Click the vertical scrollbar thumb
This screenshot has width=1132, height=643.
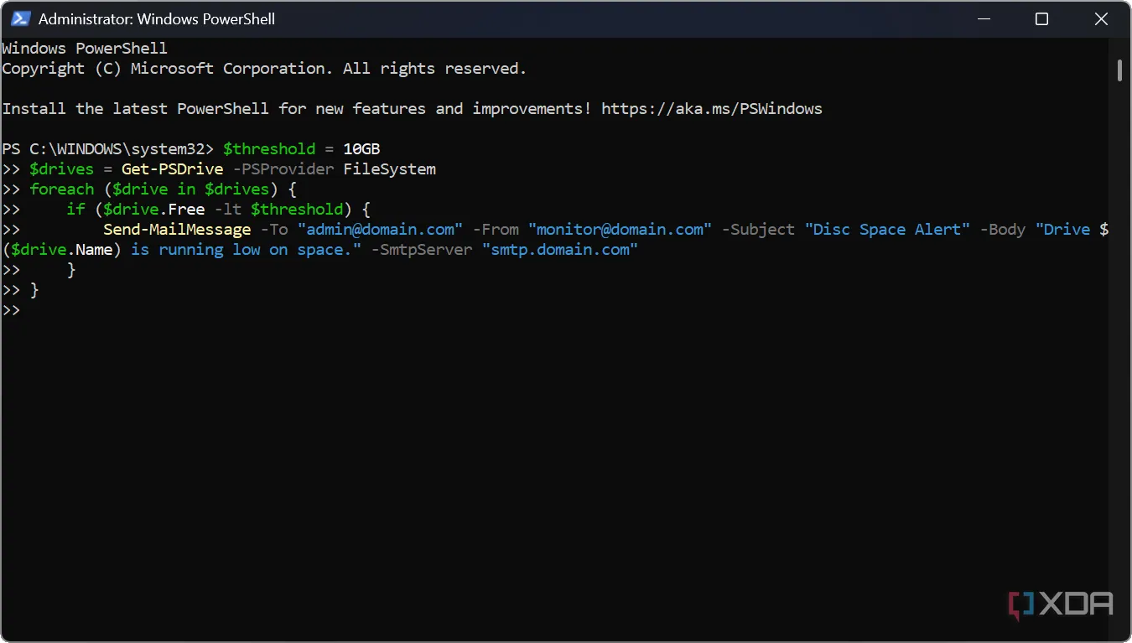pyautogui.click(x=1120, y=70)
